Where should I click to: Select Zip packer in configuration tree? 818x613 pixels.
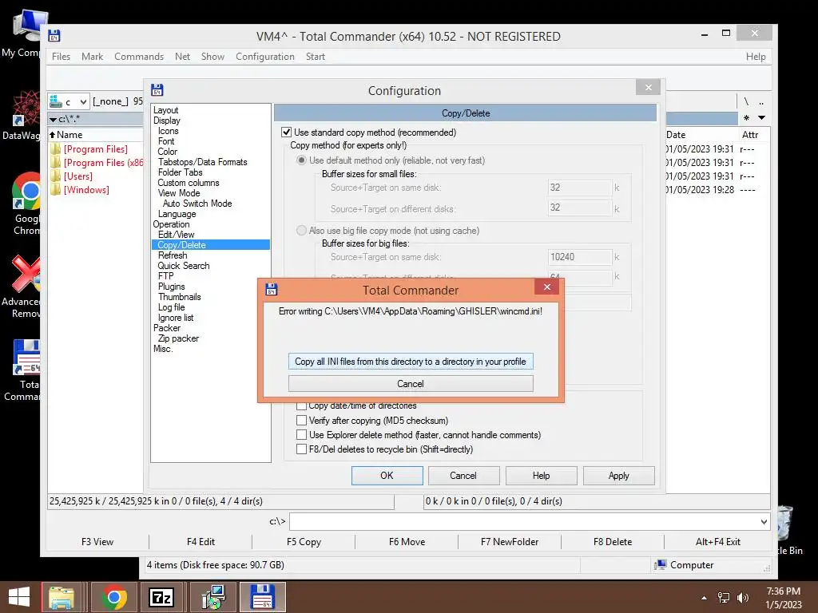pyautogui.click(x=178, y=338)
